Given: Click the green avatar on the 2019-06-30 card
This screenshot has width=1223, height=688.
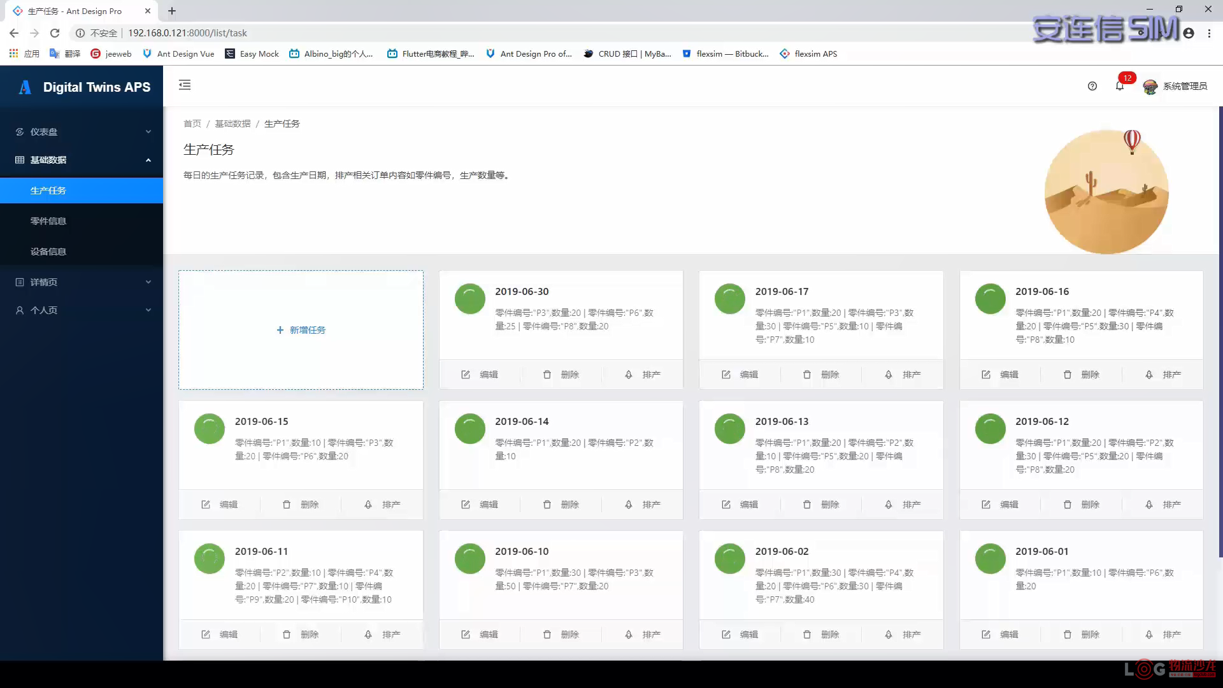Looking at the screenshot, I should (x=470, y=299).
